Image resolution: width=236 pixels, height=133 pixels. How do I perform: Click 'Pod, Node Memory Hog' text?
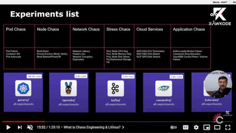click(x=119, y=54)
